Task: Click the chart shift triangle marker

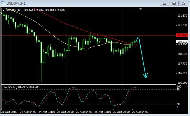Action: tap(140, 9)
